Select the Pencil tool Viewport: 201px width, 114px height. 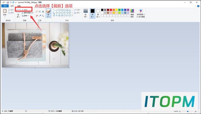pos(37,12)
